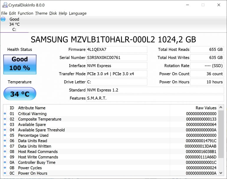Screen dimensions: 227x179
Task: Click the status dot for Percentage Used row
Action: coord(5,135)
